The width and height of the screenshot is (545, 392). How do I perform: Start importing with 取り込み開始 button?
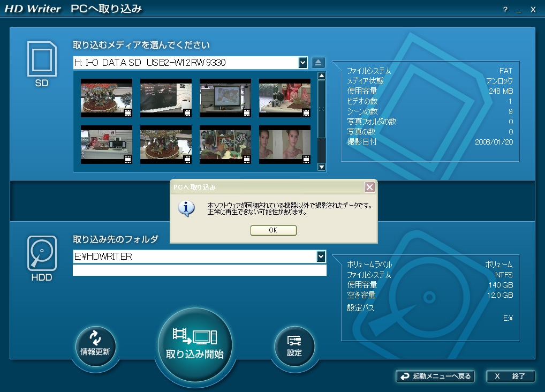[195, 345]
